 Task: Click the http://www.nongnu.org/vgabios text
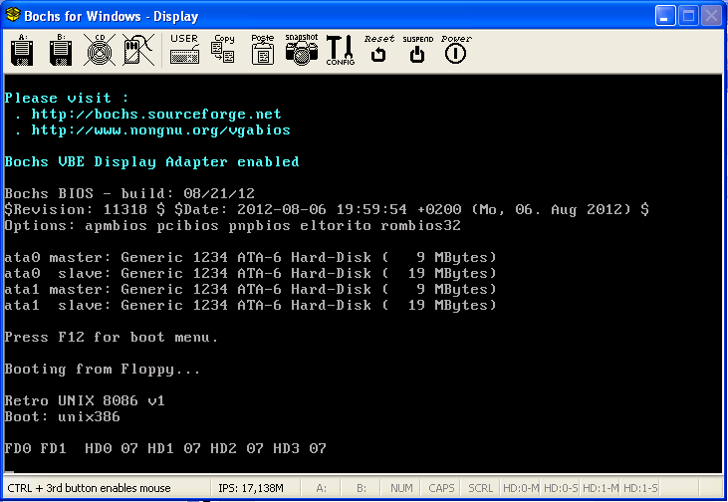coord(160,130)
